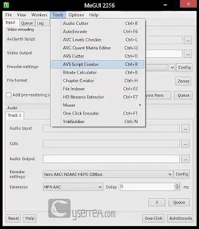Browse for AviSynth Script file
This screenshot has width=199, height=229.
click(x=188, y=40)
